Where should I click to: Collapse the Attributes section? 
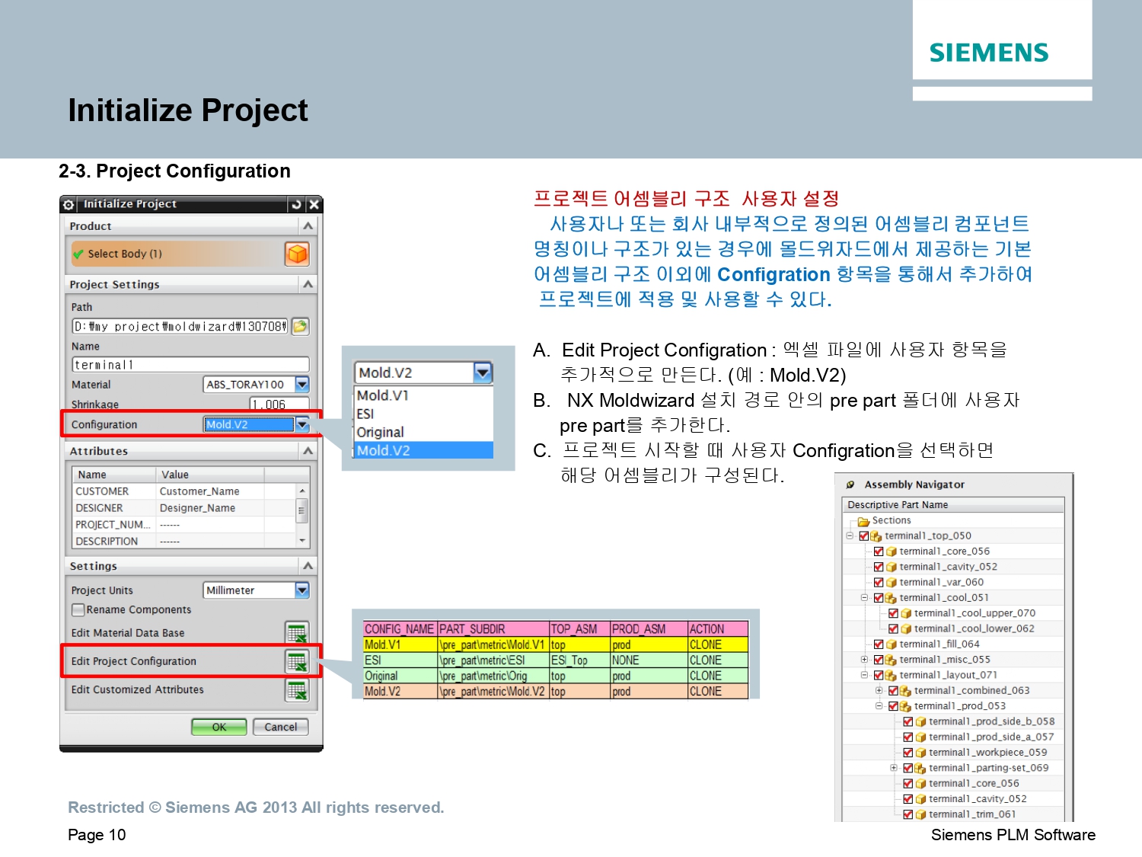click(x=308, y=451)
